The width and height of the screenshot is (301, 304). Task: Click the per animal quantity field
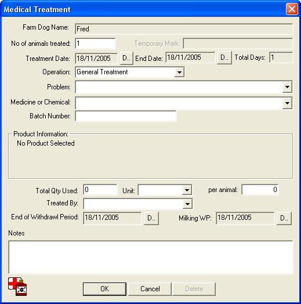tap(260, 190)
